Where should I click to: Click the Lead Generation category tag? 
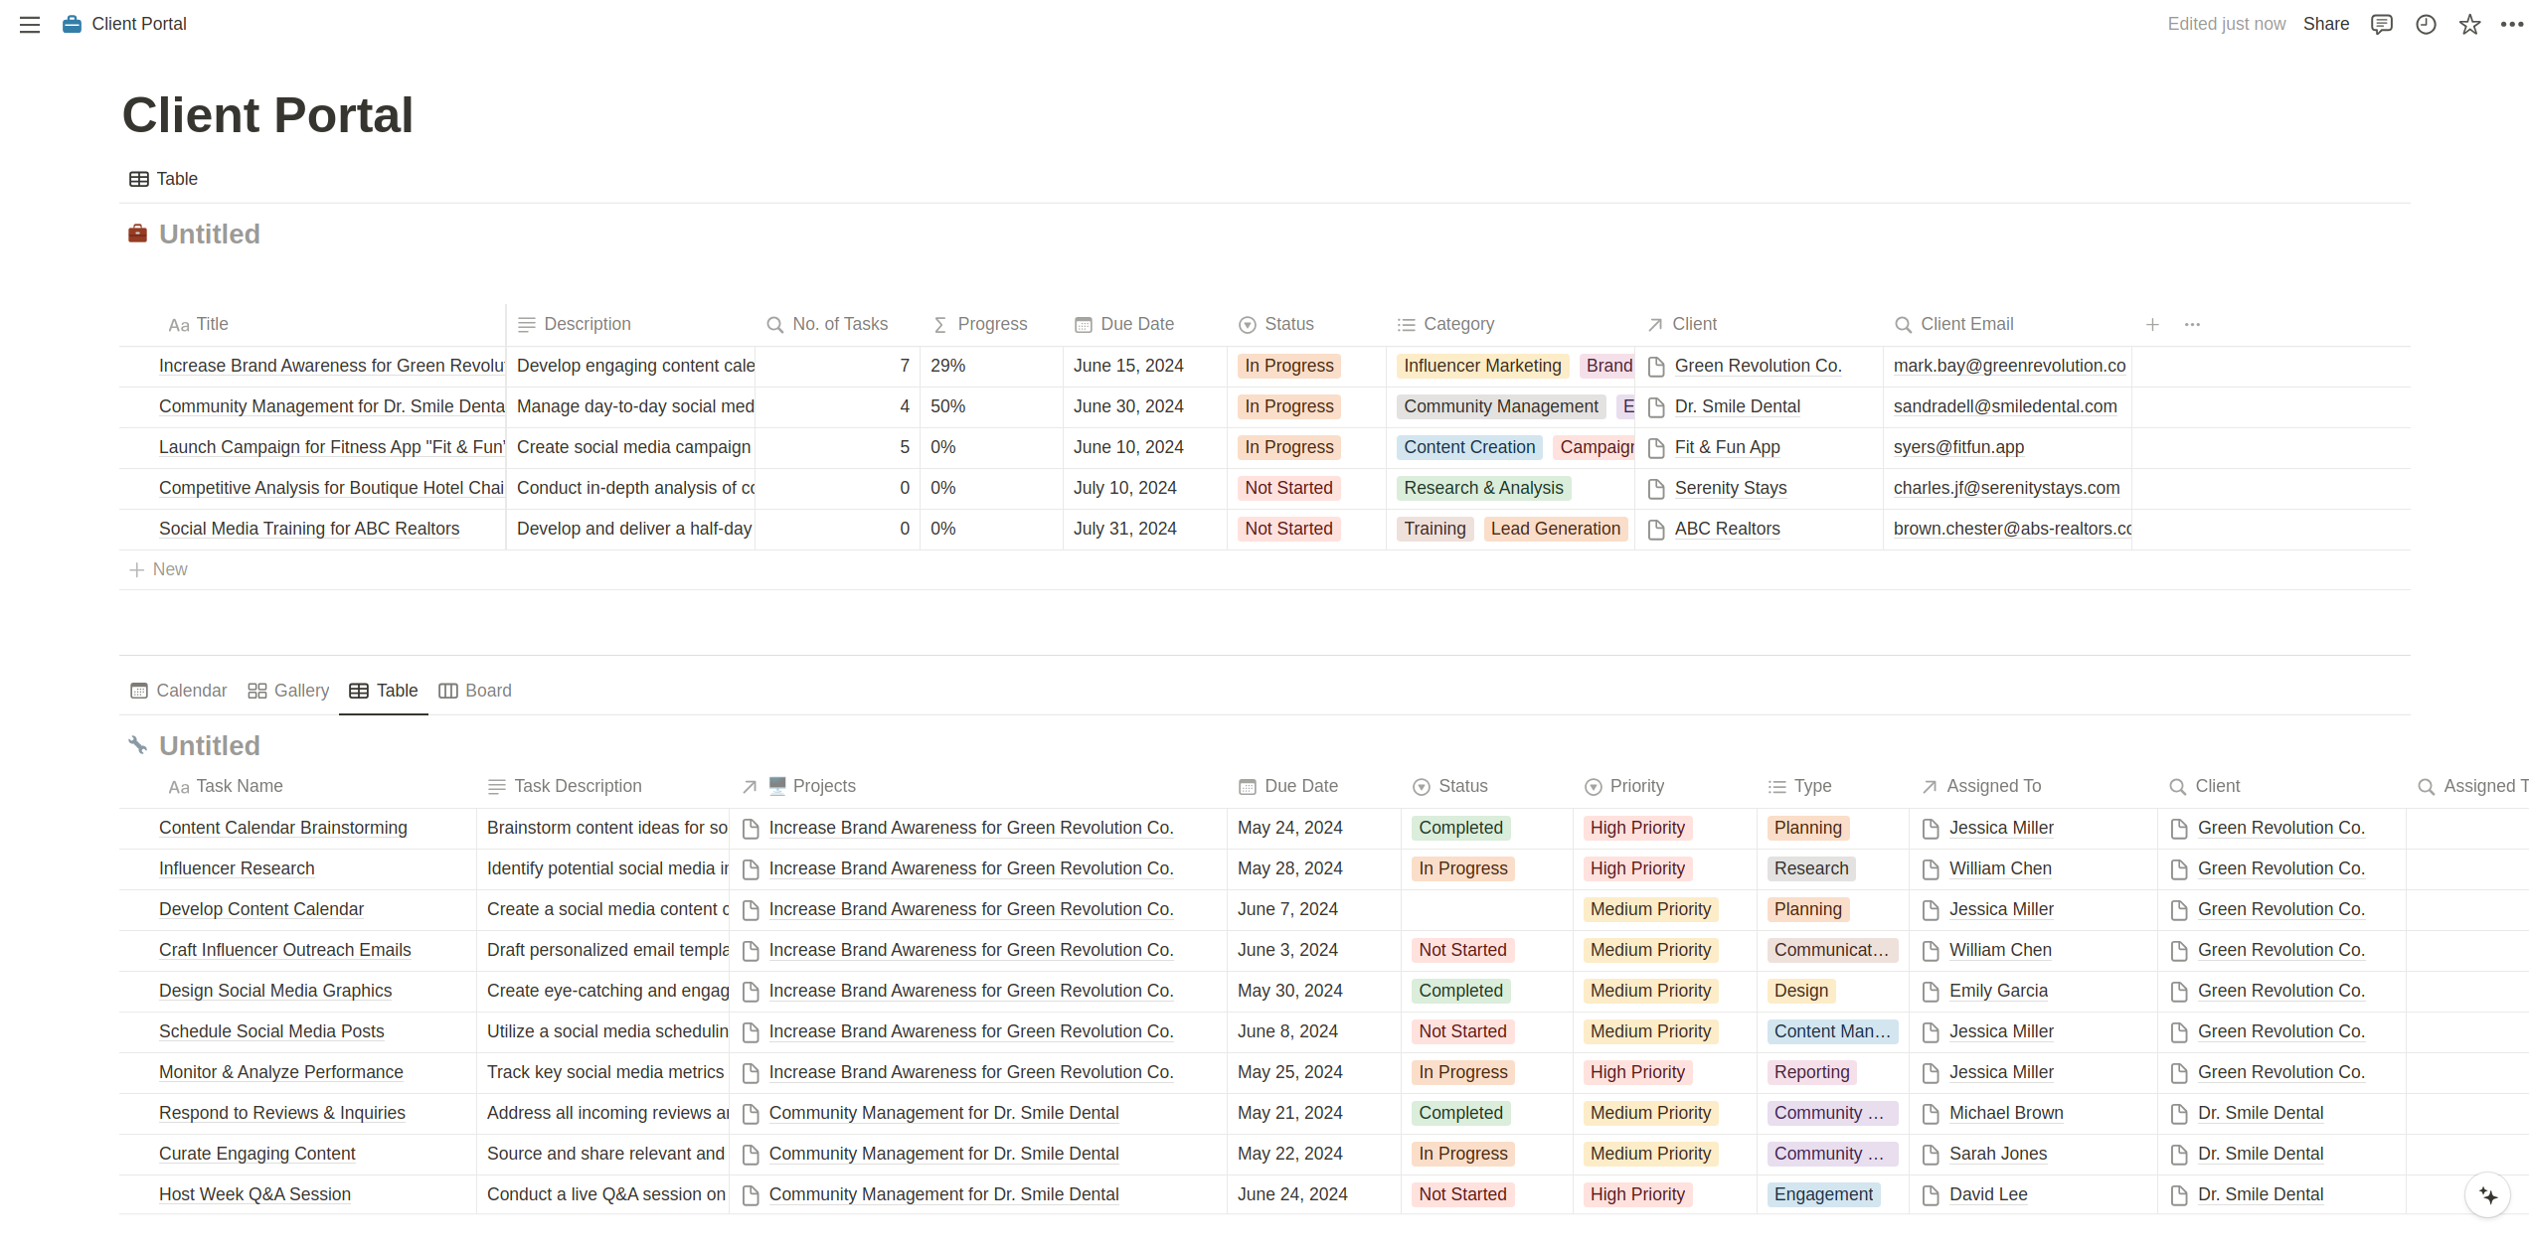tap(1555, 529)
